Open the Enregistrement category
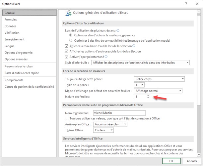 (29, 39)
